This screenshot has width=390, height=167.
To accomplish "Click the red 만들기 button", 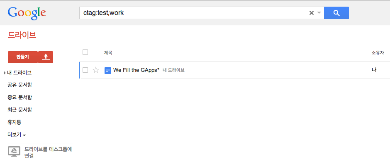I will click(x=23, y=57).
